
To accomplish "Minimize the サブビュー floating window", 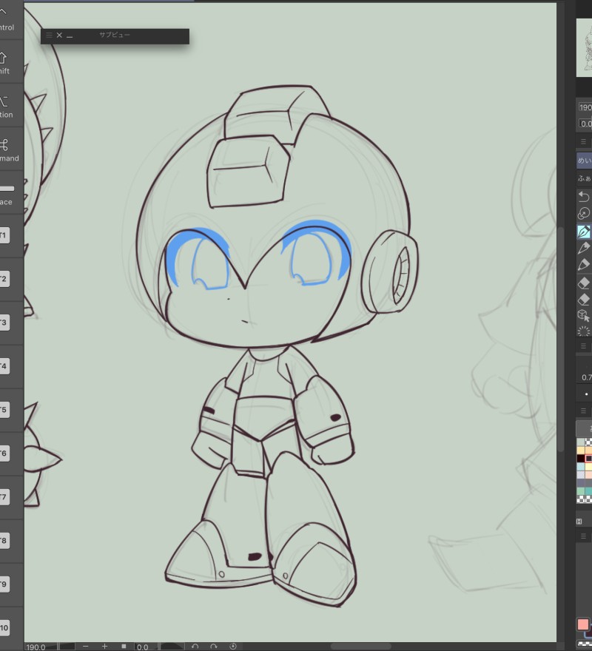I will click(x=70, y=36).
